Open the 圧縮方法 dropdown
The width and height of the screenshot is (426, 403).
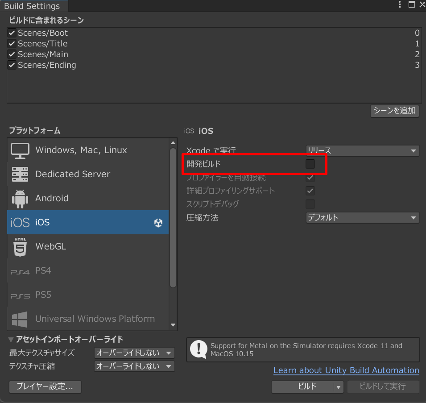(x=362, y=218)
